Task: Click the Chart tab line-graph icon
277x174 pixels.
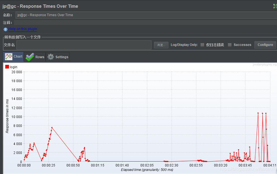Action: point(9,57)
